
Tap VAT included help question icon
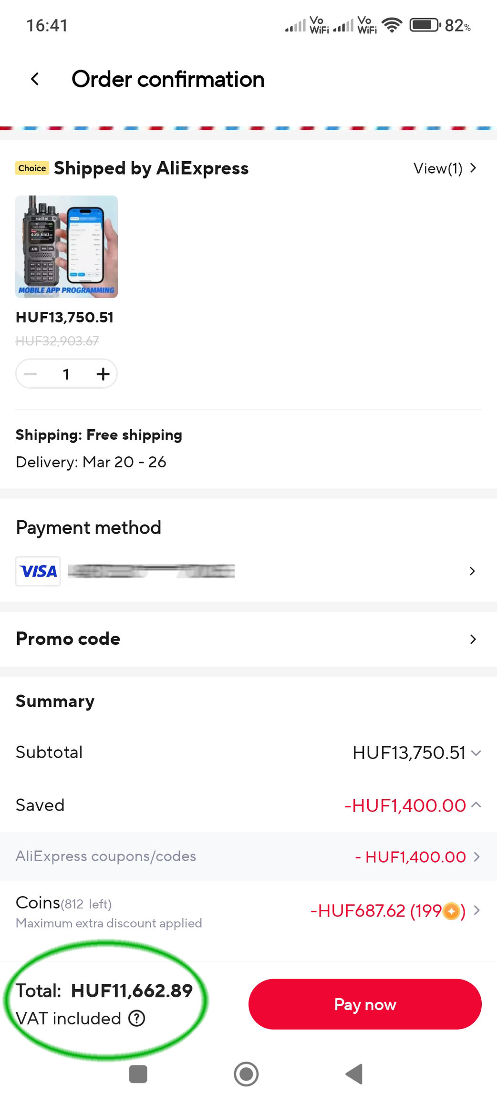click(x=136, y=1018)
